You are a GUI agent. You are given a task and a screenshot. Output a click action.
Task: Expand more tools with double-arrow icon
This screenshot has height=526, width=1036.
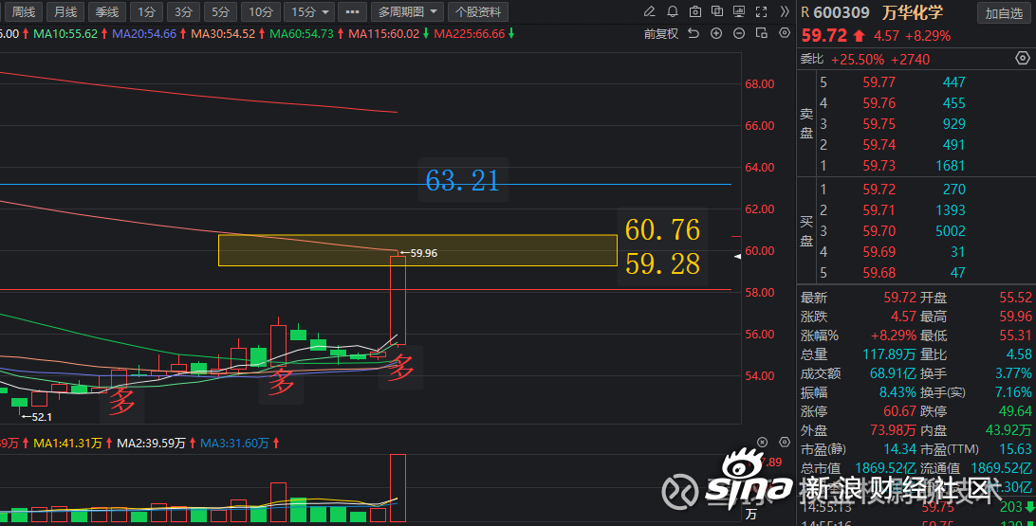click(x=785, y=12)
